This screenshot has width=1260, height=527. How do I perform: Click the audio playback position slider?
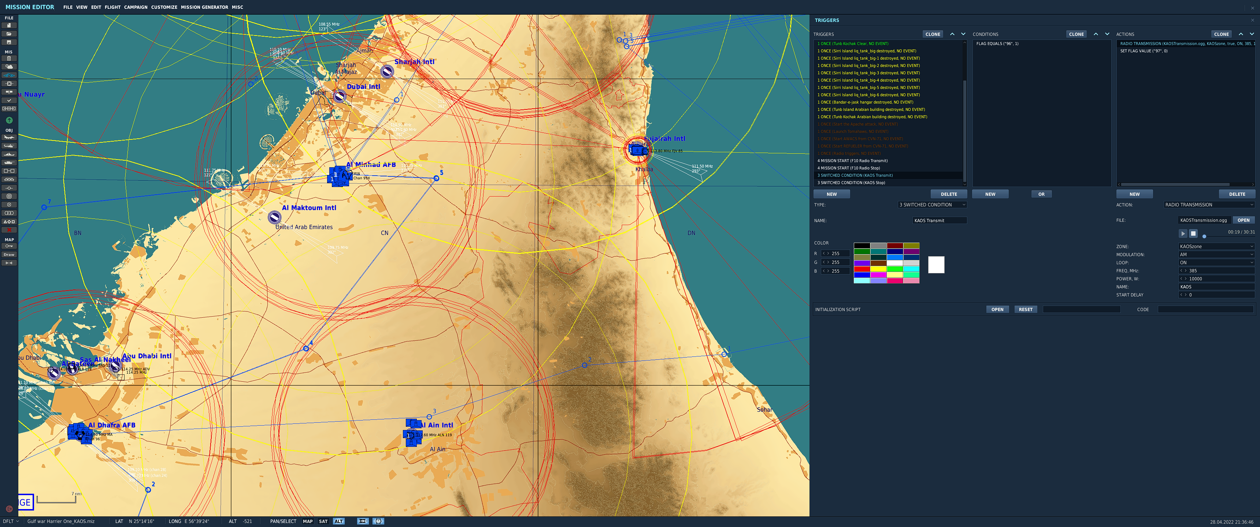1204,237
